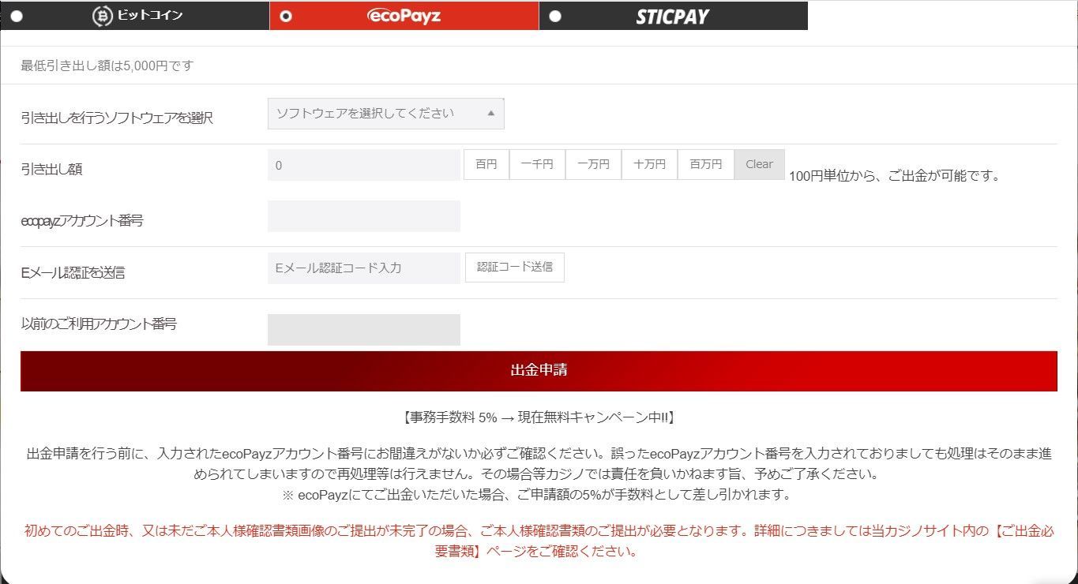This screenshot has width=1078, height=584.
Task: Click the Eメール認証を送信 label
Action: 73,273
